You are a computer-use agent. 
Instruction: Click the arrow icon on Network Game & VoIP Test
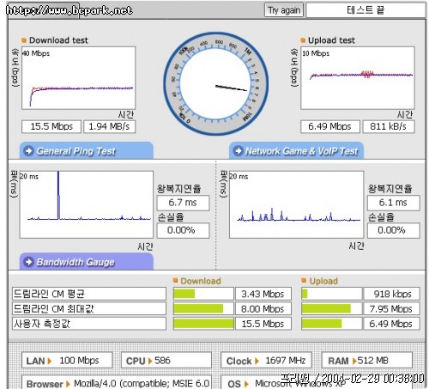(239, 150)
